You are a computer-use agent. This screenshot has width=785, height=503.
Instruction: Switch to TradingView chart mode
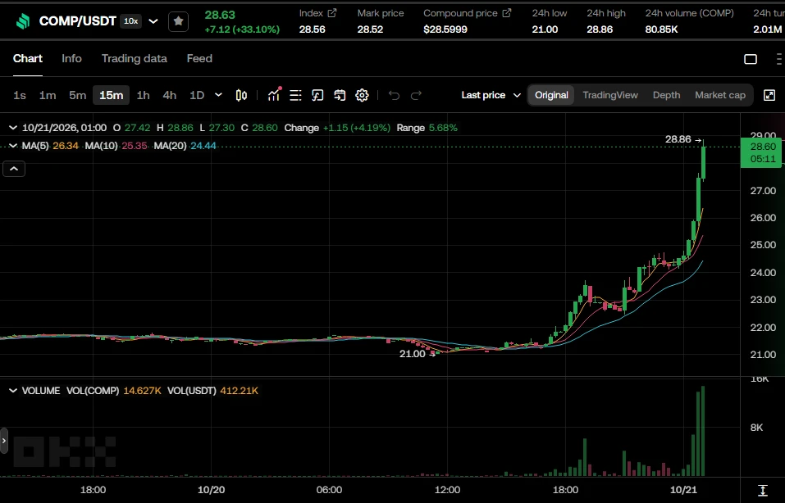tap(610, 95)
